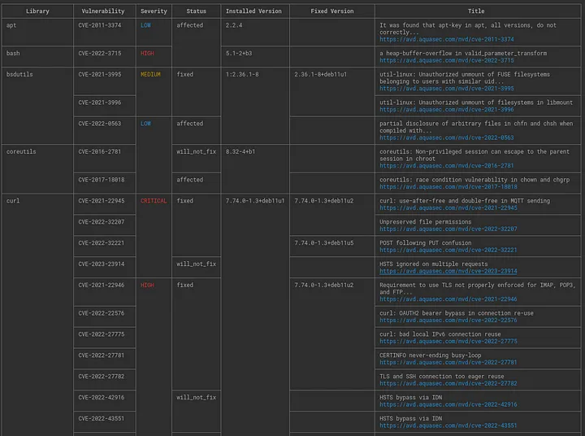Screen dimensions: 585x436
Task: Visit the URL ending in cve-2022-42916
Action: [x=448, y=404]
